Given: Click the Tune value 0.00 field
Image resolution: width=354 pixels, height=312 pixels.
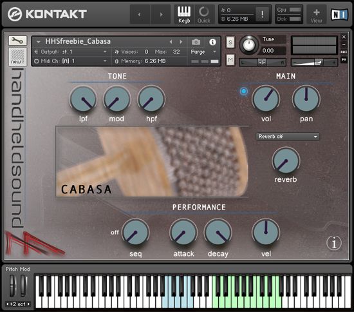Looking at the screenshot, I should coord(273,50).
